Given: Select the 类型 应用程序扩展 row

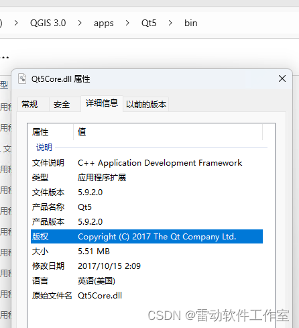Looking at the screenshot, I should [147, 178].
